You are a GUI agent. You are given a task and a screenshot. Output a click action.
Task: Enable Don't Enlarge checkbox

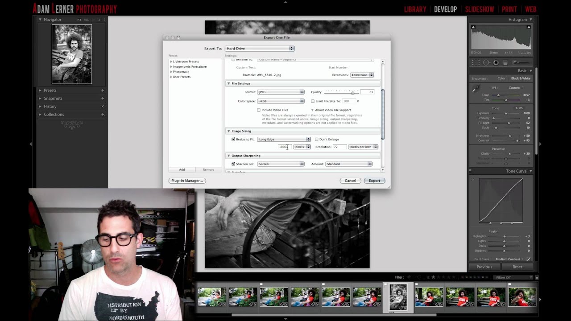click(317, 140)
